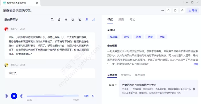This screenshot has width=201, height=104.
Task: Enable edit mode with the pencil icon
Action: (94, 20)
